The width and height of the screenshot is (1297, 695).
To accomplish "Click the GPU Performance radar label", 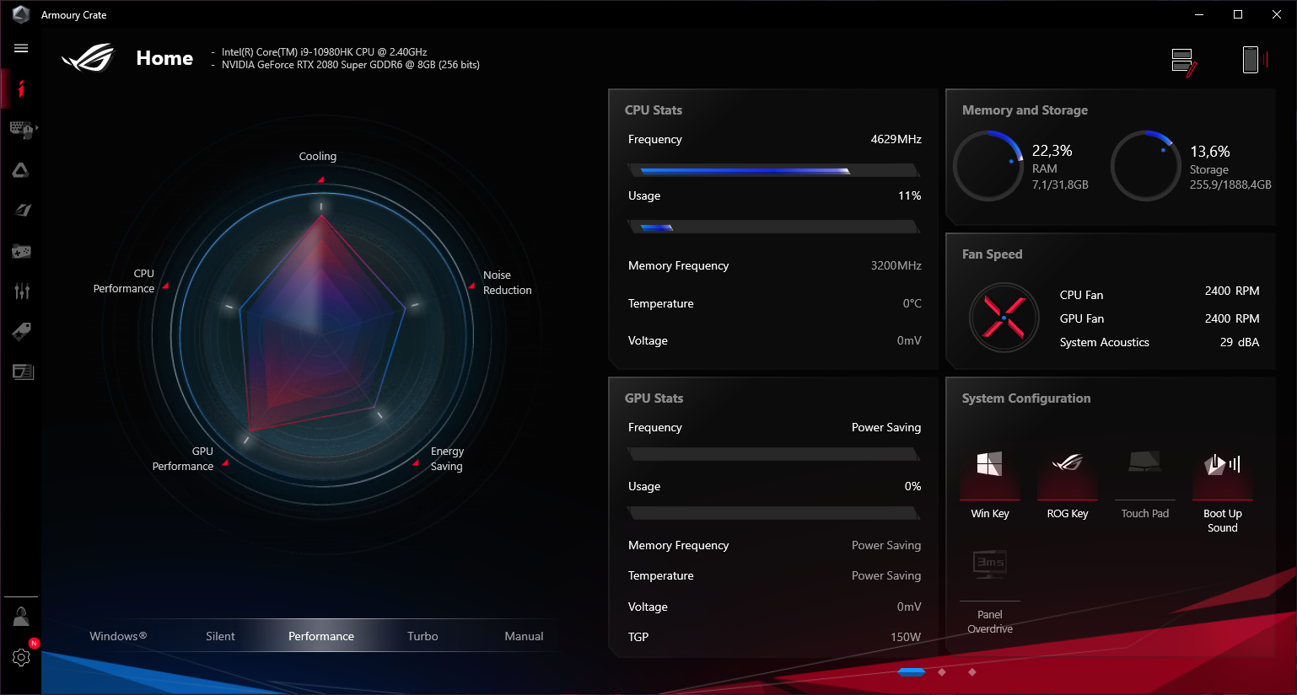I will coord(183,459).
